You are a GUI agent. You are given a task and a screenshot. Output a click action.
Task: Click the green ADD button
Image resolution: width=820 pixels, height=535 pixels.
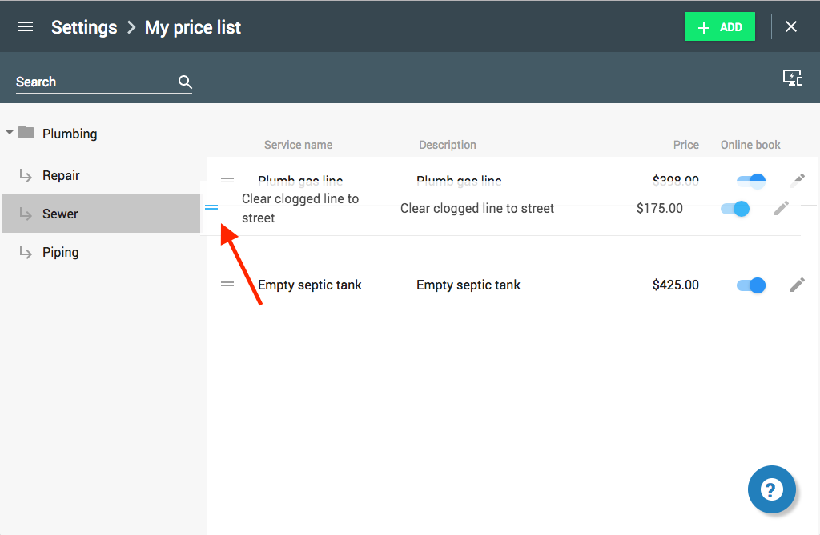[719, 27]
